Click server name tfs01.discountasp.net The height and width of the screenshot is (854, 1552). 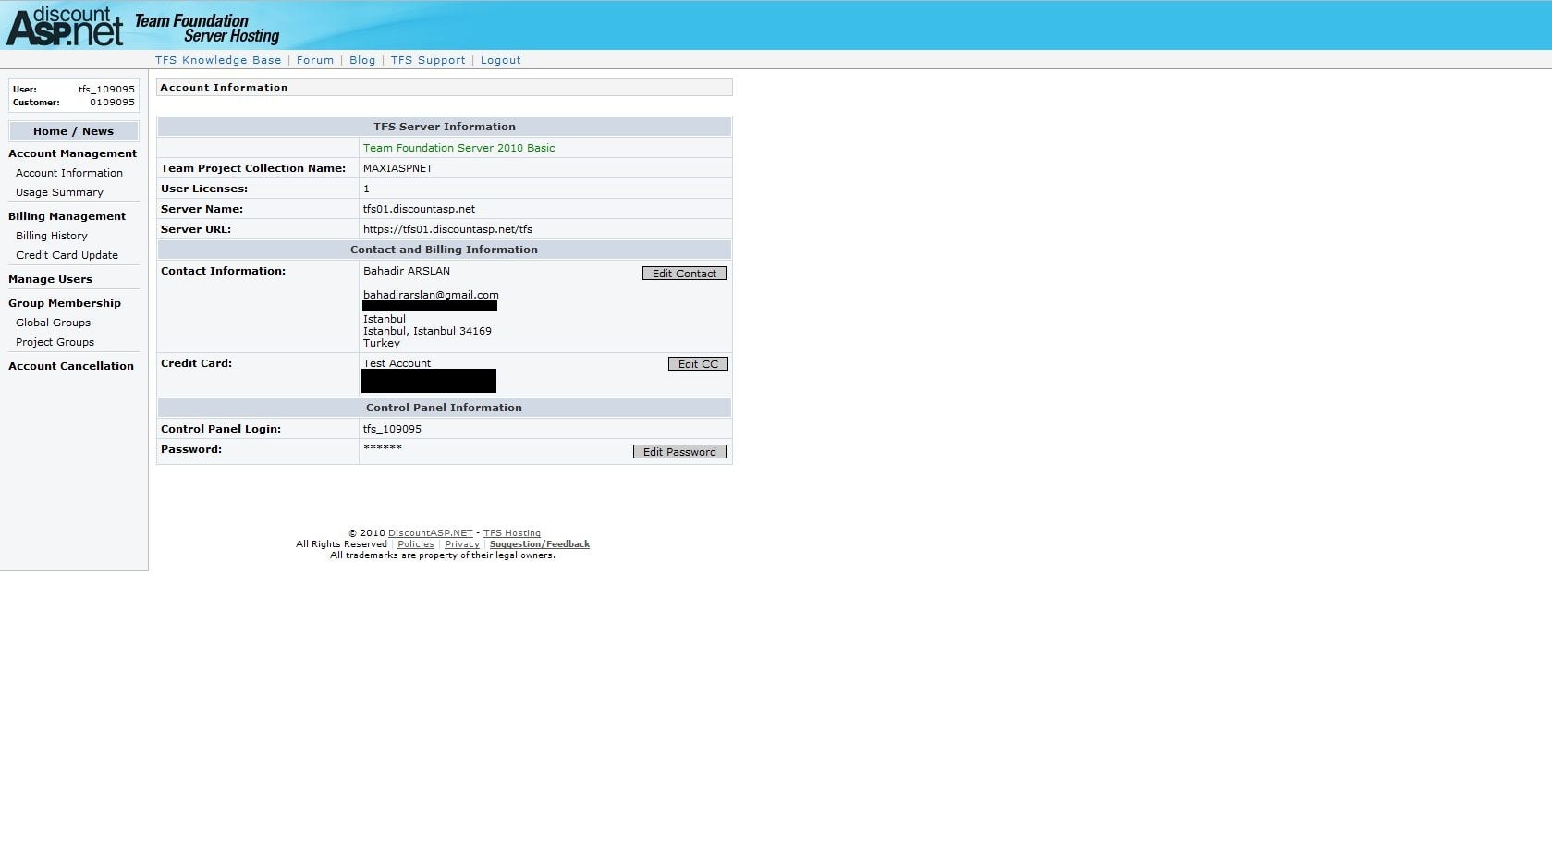(419, 209)
